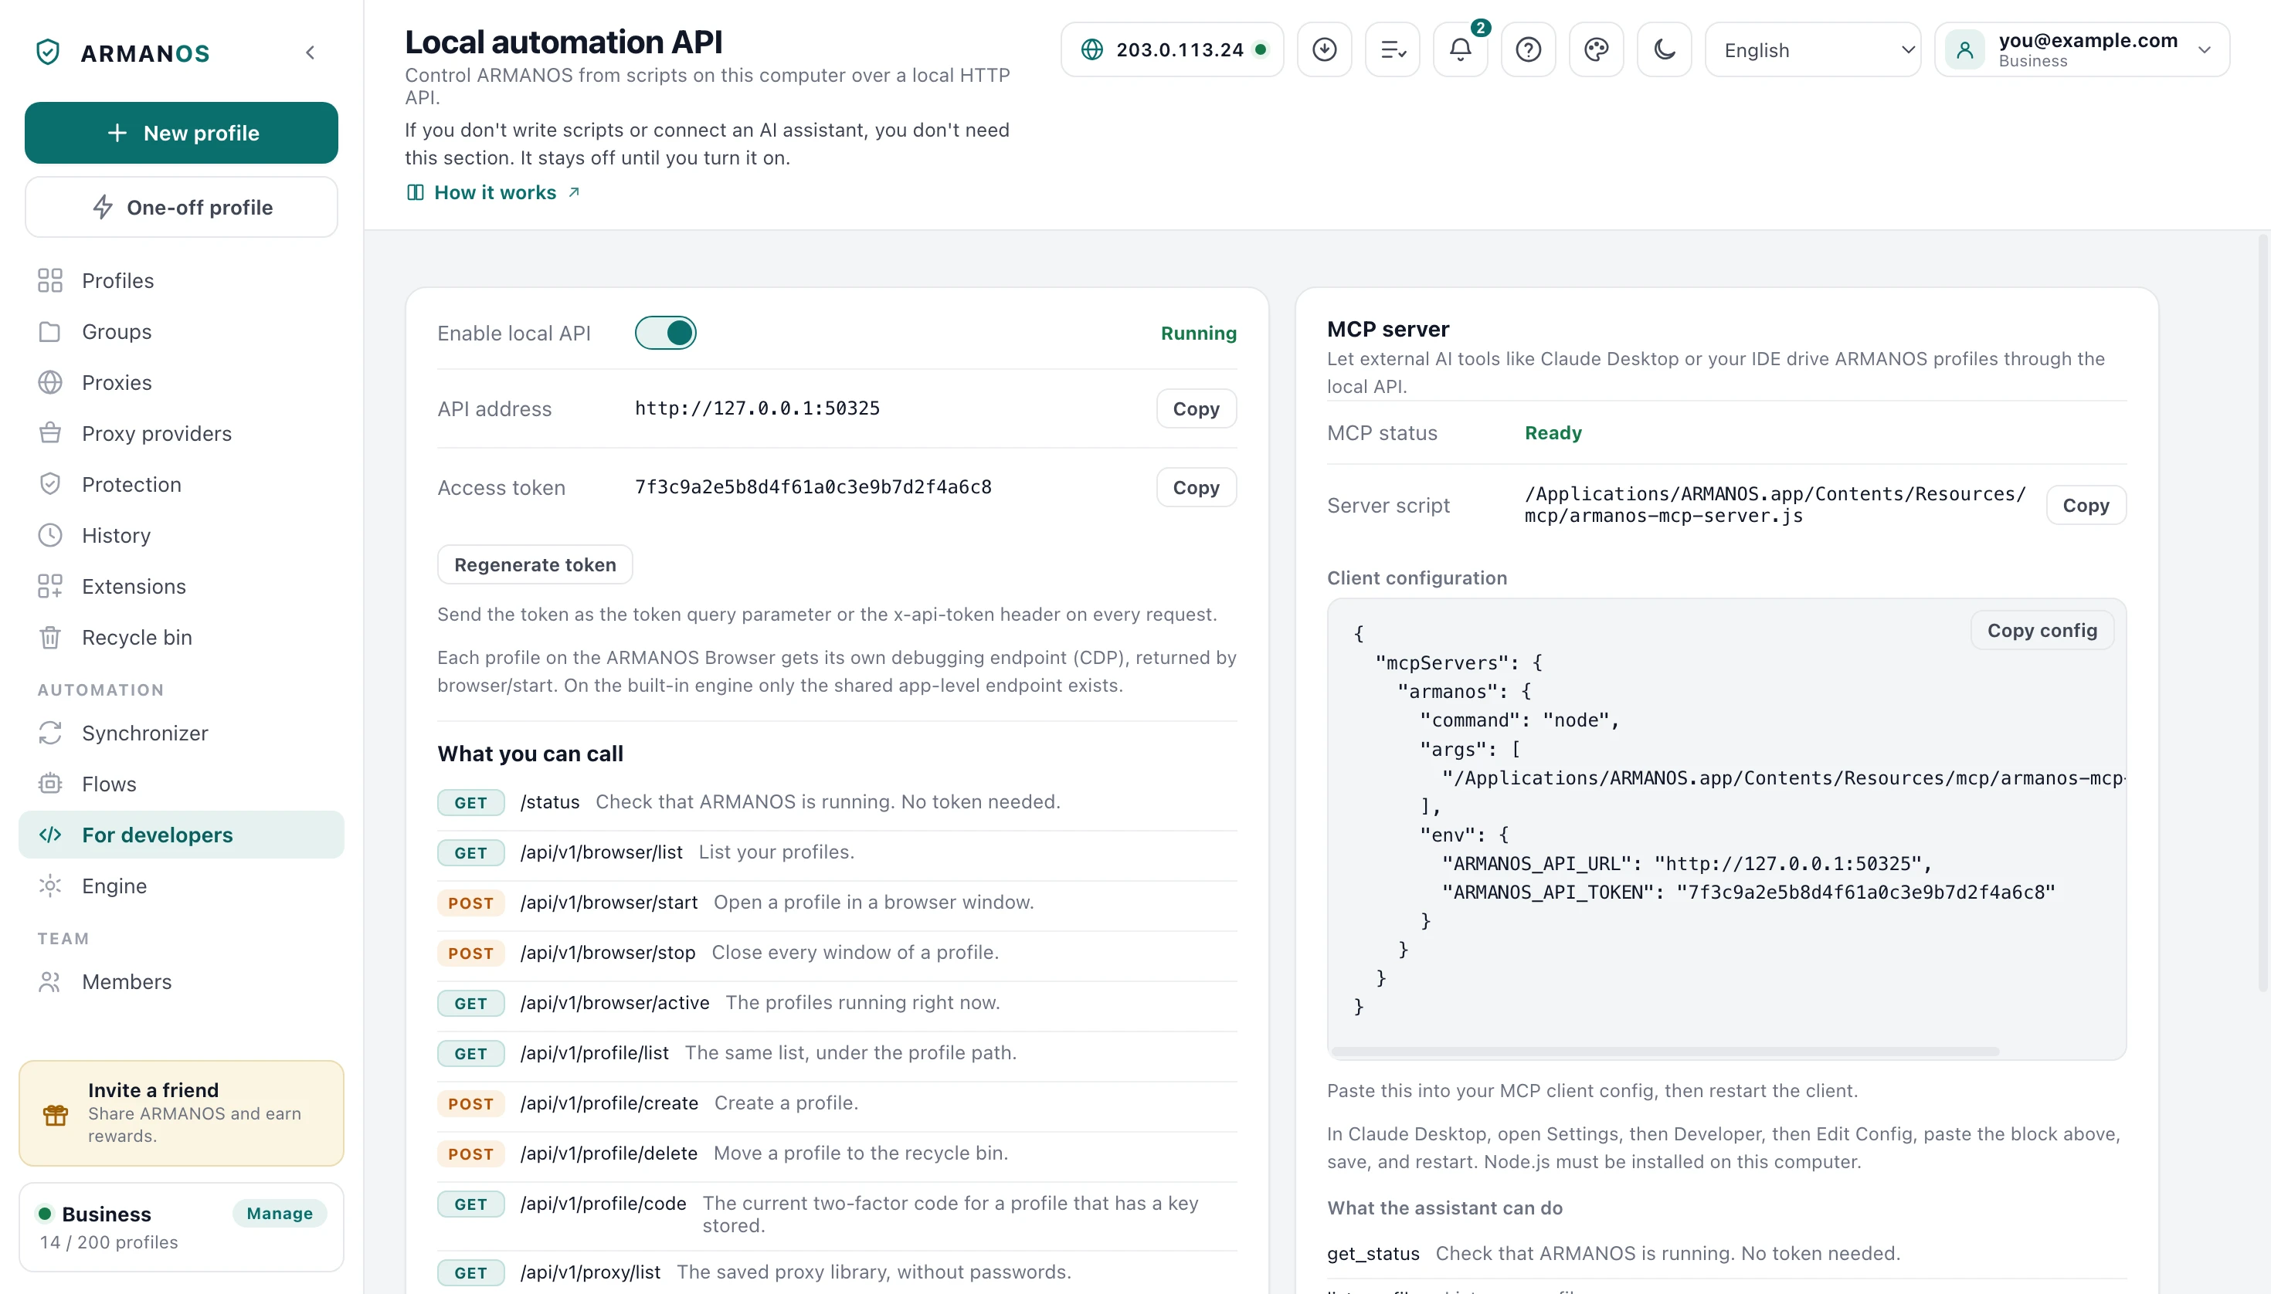The width and height of the screenshot is (2271, 1294).
Task: Click the horizontal scrollbar under client configuration
Action: click(x=1665, y=1052)
